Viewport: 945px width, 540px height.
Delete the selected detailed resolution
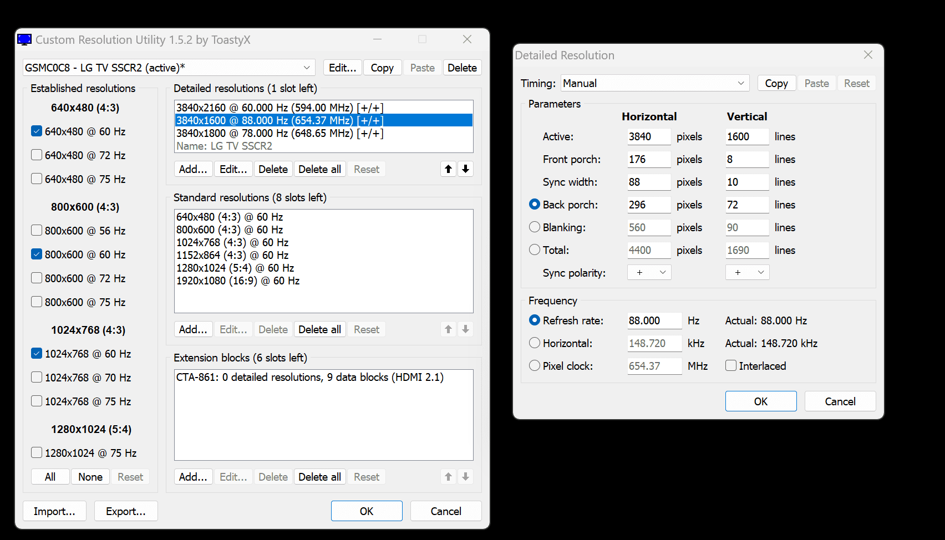[273, 169]
